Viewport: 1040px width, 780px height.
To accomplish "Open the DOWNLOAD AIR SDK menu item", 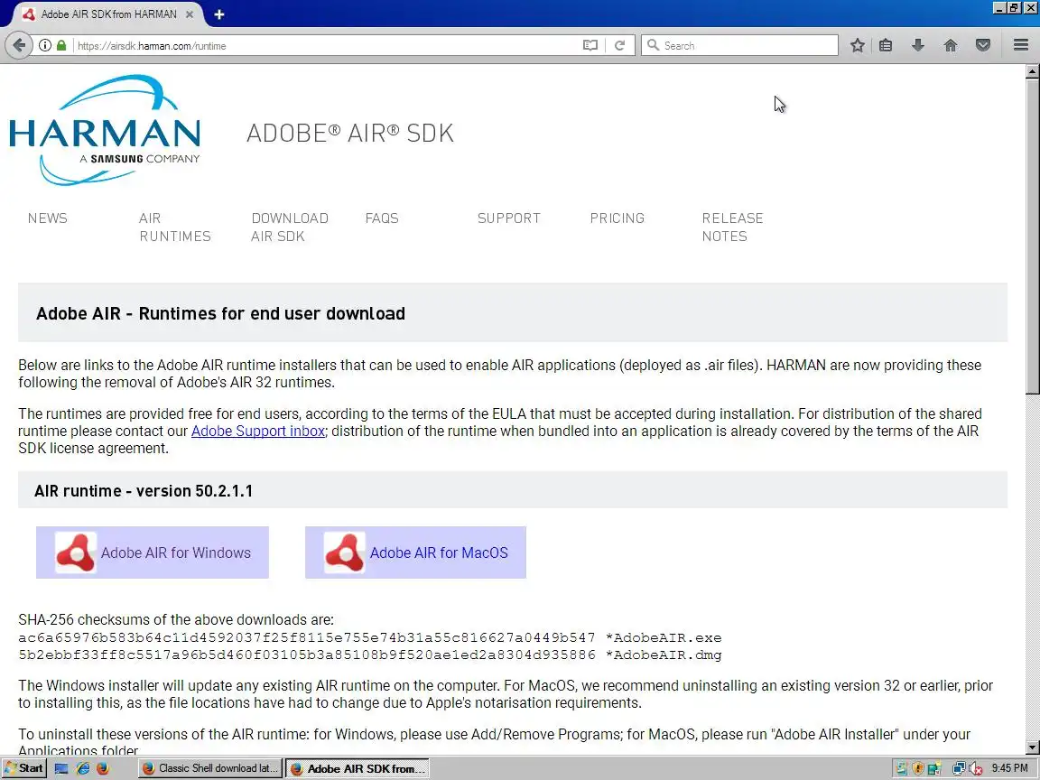I will 290,227.
